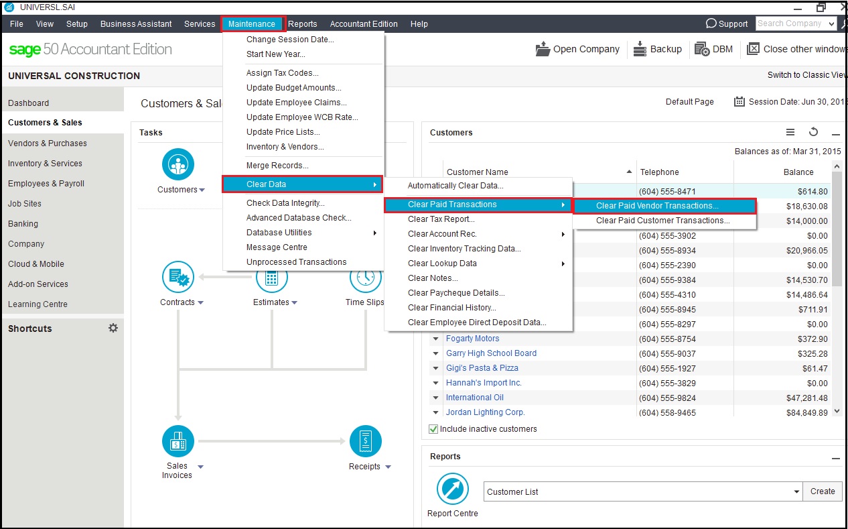Open the Customer List report dropdown

[x=796, y=491]
